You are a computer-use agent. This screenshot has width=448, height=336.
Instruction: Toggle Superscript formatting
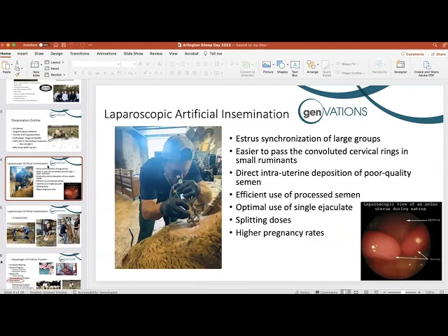point(105,73)
